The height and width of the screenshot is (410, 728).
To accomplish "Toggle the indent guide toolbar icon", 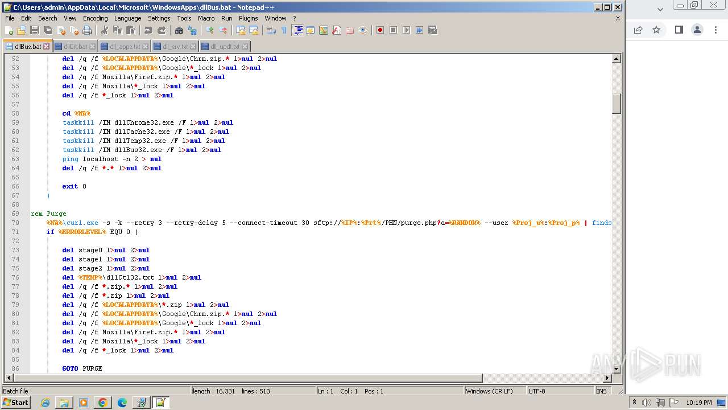I will 298,30.
